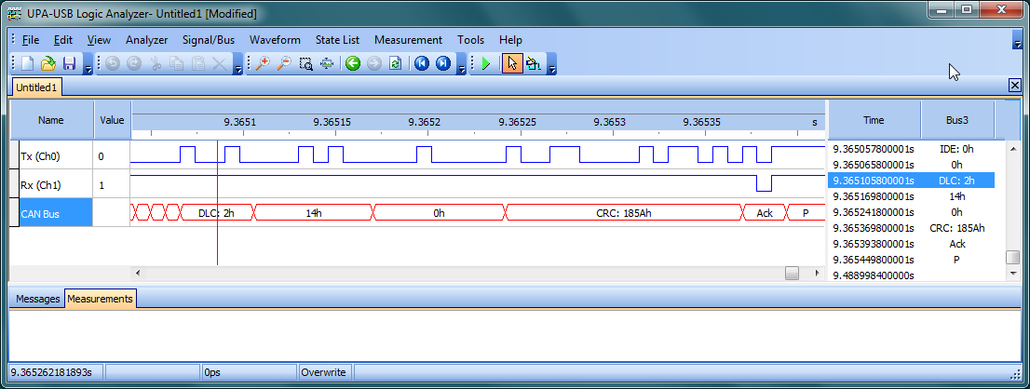Select the state list row DLC: 2h

[x=911, y=181]
